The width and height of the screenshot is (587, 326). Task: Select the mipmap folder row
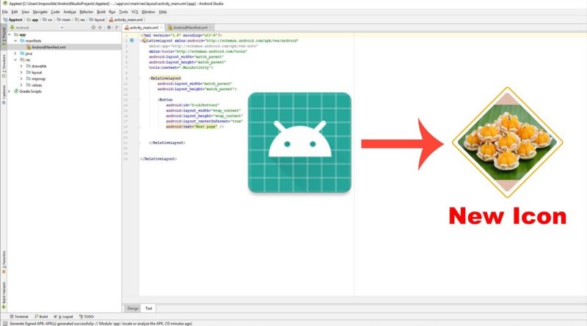click(64, 79)
